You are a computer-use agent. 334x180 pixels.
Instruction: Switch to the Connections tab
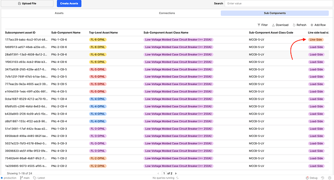[x=167, y=13]
